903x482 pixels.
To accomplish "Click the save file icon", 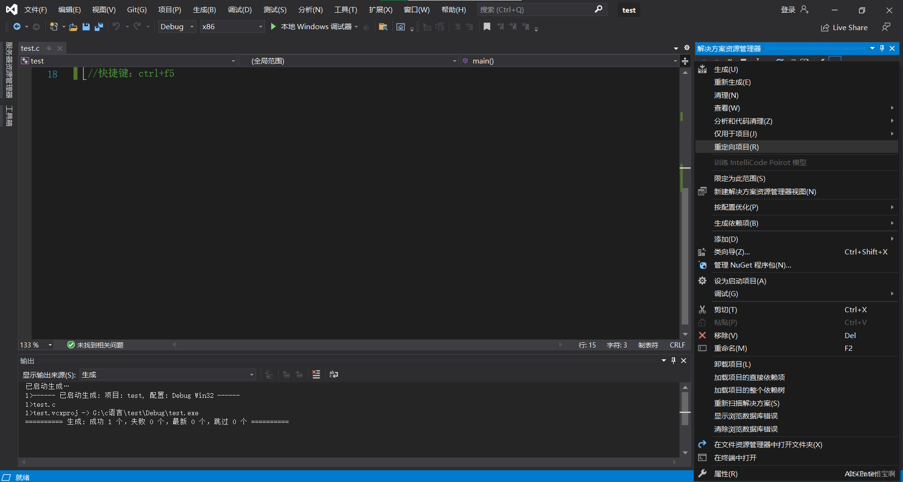I will point(86,27).
